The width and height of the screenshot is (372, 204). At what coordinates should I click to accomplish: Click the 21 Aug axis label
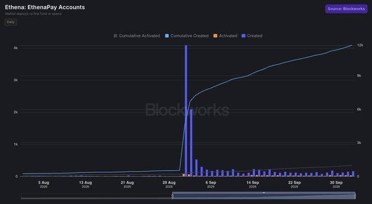tap(127, 184)
